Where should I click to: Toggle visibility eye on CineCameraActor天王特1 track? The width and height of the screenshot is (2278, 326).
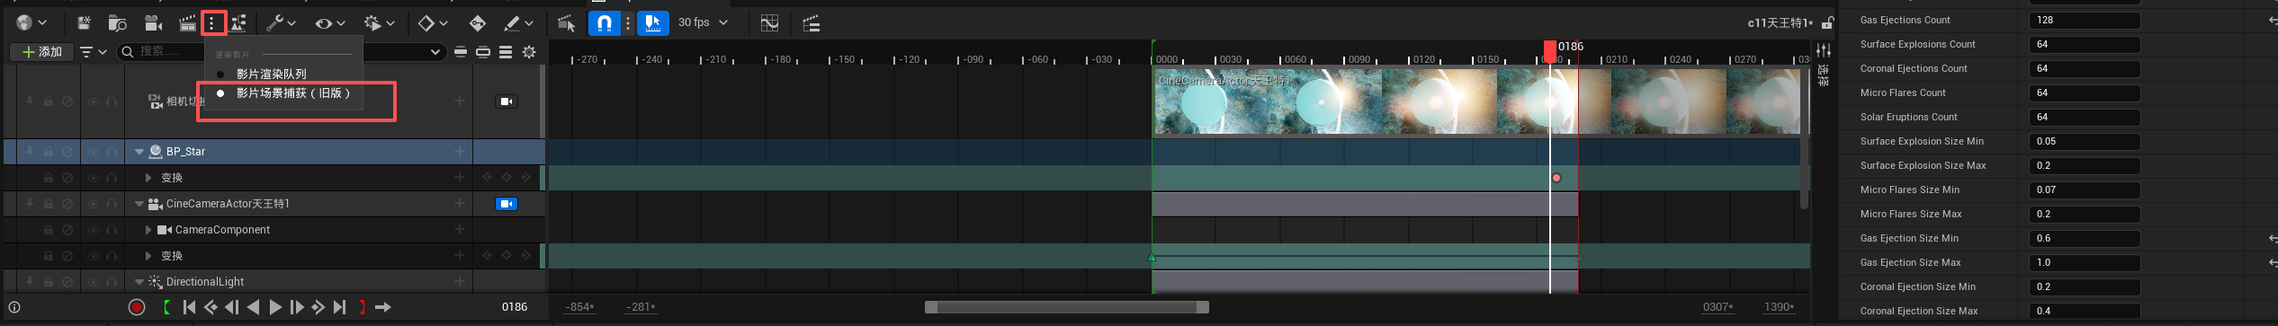point(93,204)
